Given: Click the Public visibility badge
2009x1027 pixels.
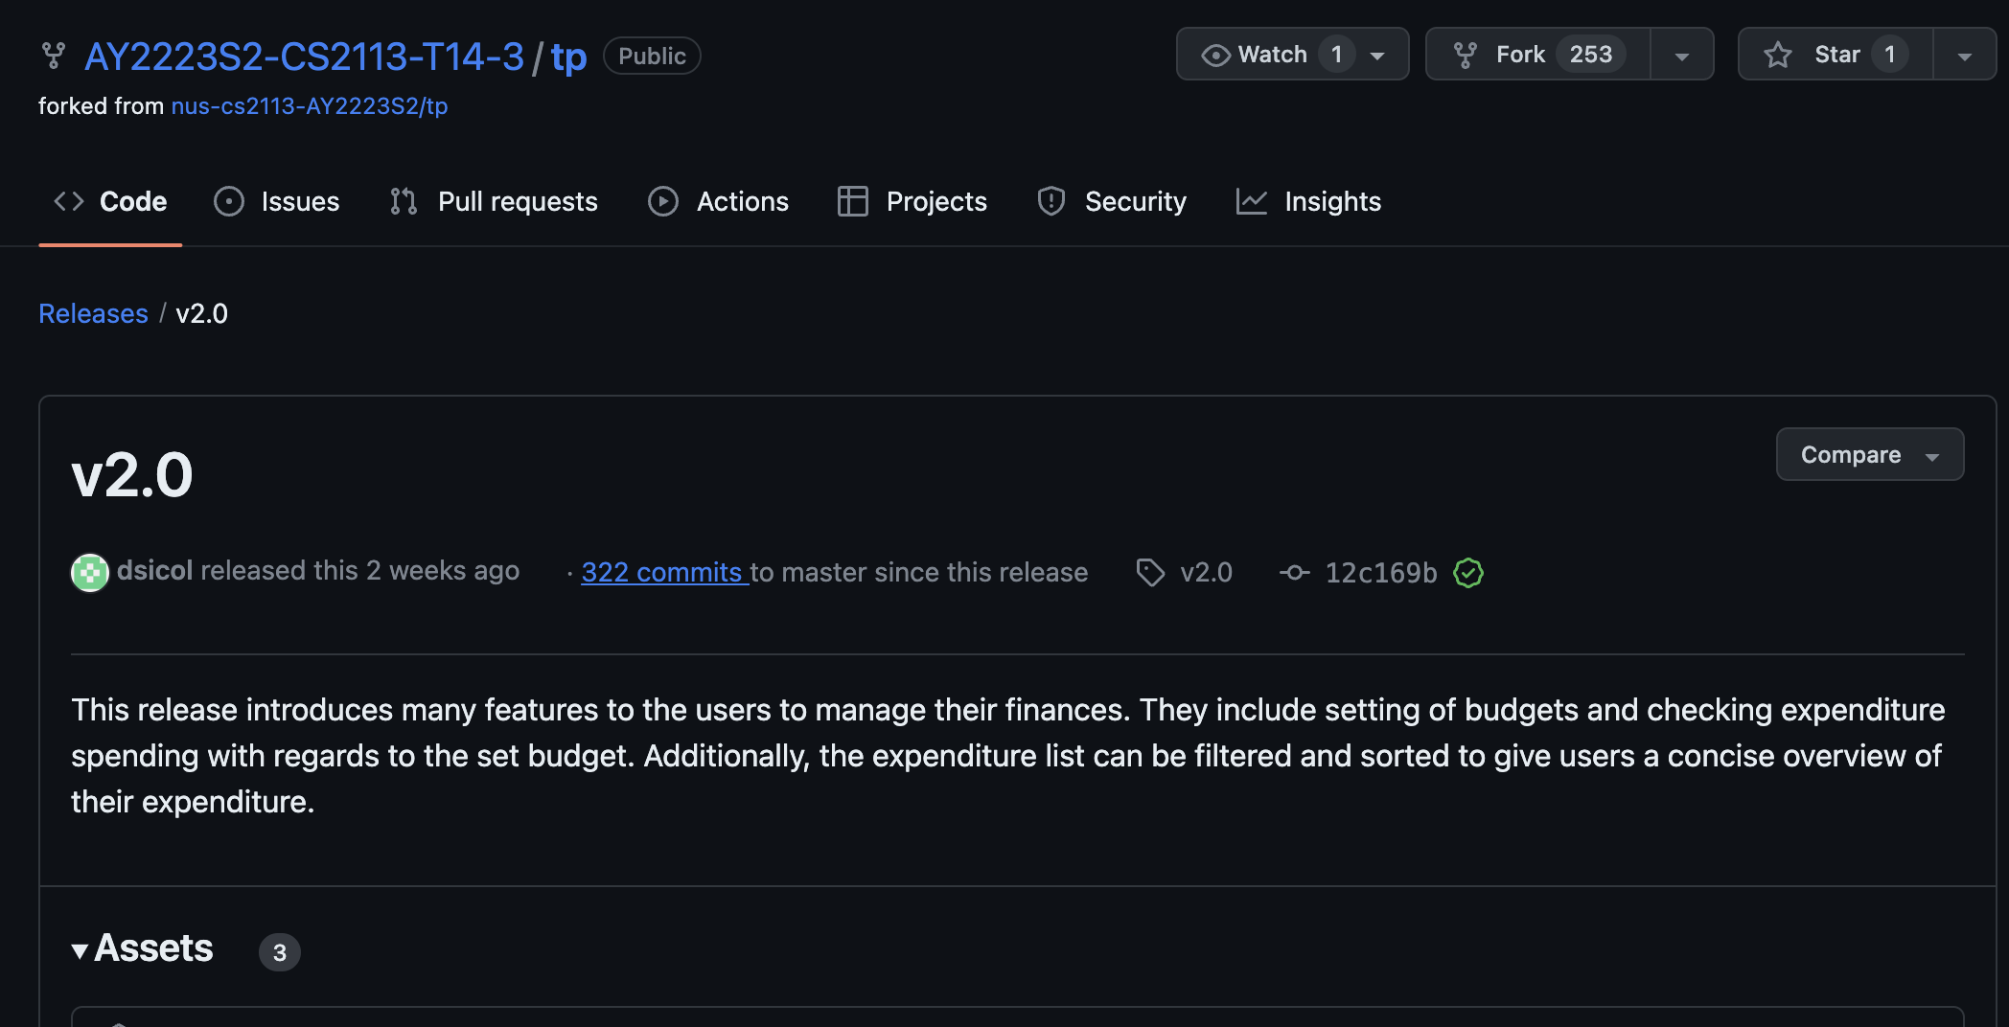Looking at the screenshot, I should coord(652,56).
